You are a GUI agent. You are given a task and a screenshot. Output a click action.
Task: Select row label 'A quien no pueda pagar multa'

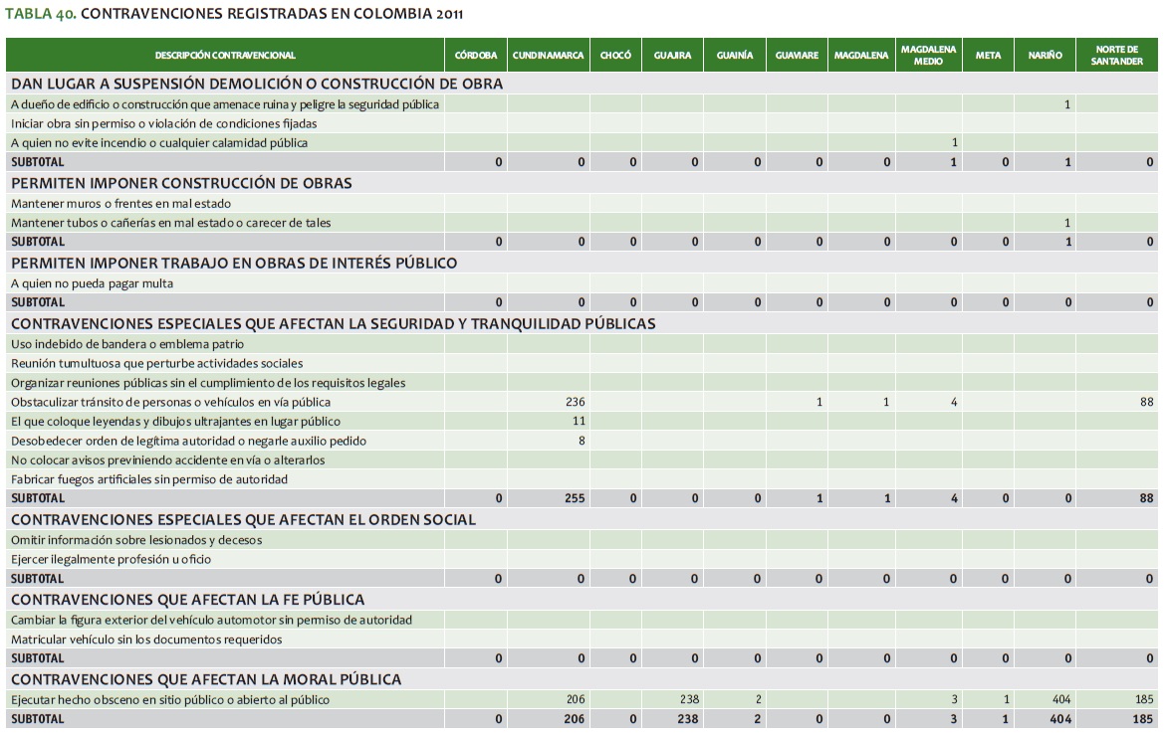tap(92, 283)
